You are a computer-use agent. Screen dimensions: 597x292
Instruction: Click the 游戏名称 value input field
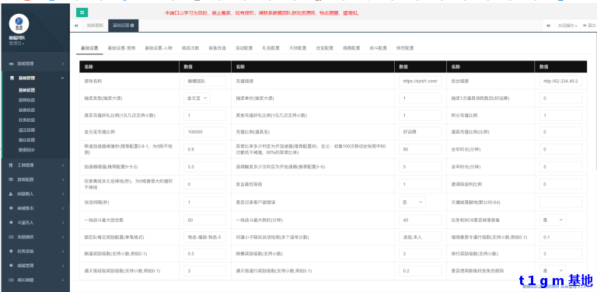[205, 81]
